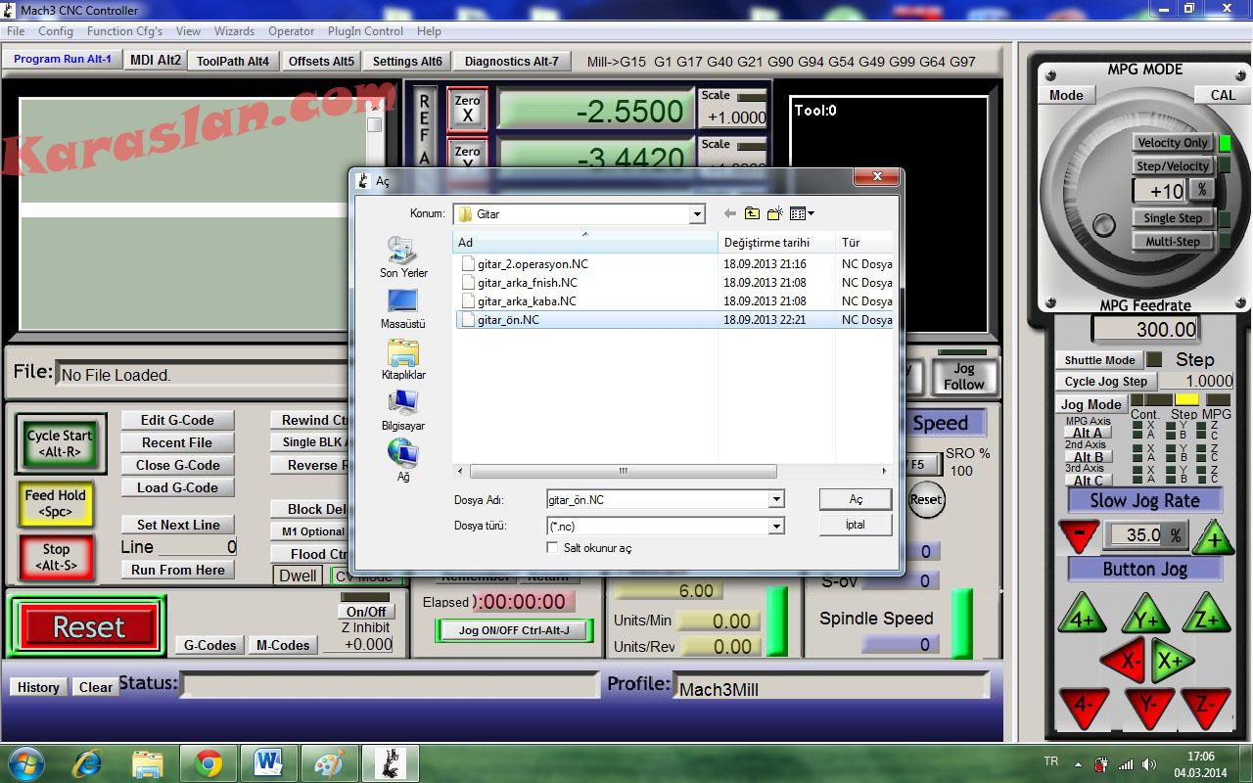The image size is (1253, 783).
Task: Create new folder in the dialog
Action: 775,213
